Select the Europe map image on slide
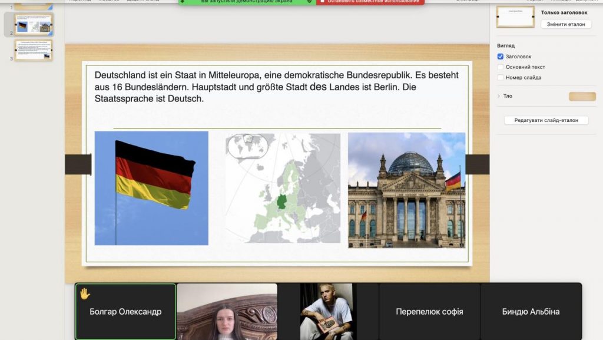Screen dimensions: 603x340 [283, 188]
